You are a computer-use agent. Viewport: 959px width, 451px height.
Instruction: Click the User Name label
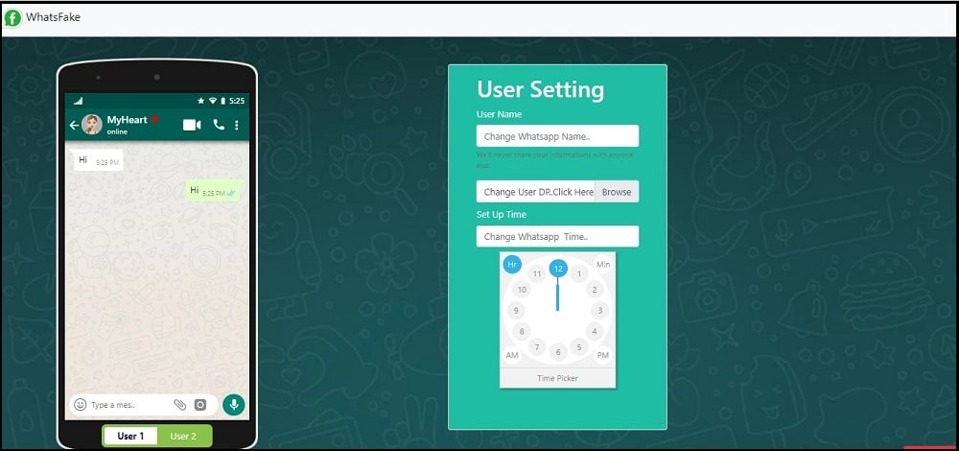499,114
